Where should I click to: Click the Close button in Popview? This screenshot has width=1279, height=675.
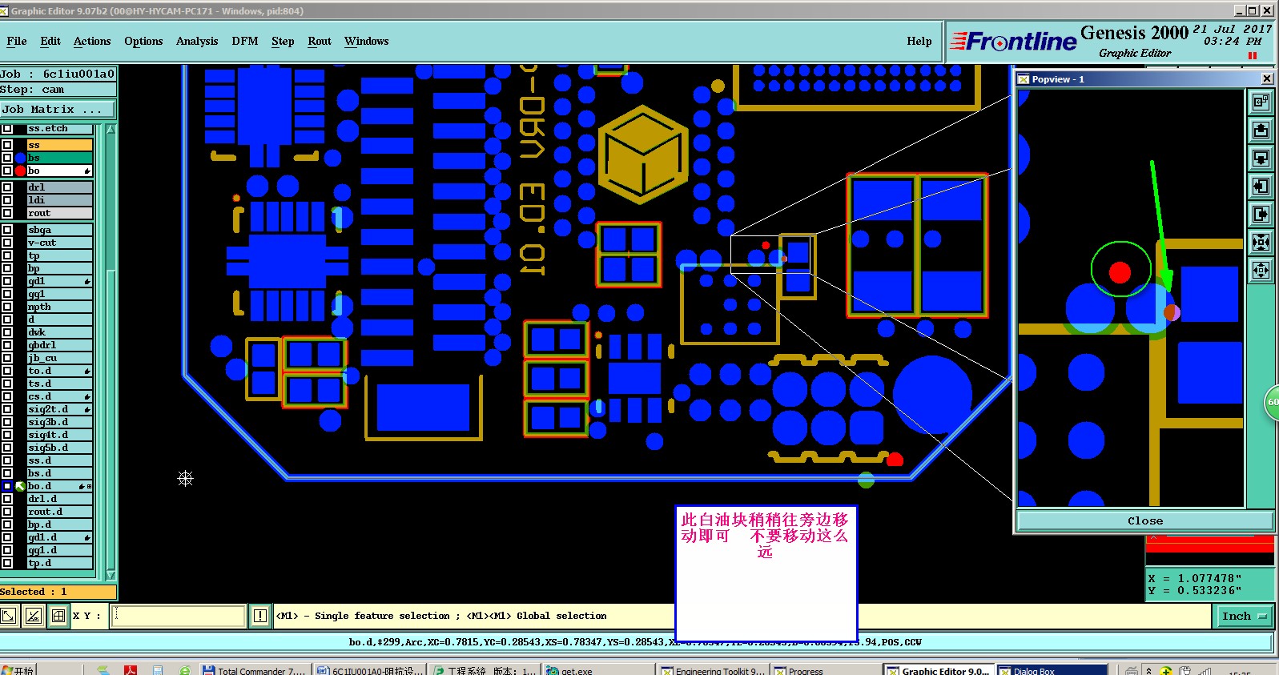coord(1145,520)
